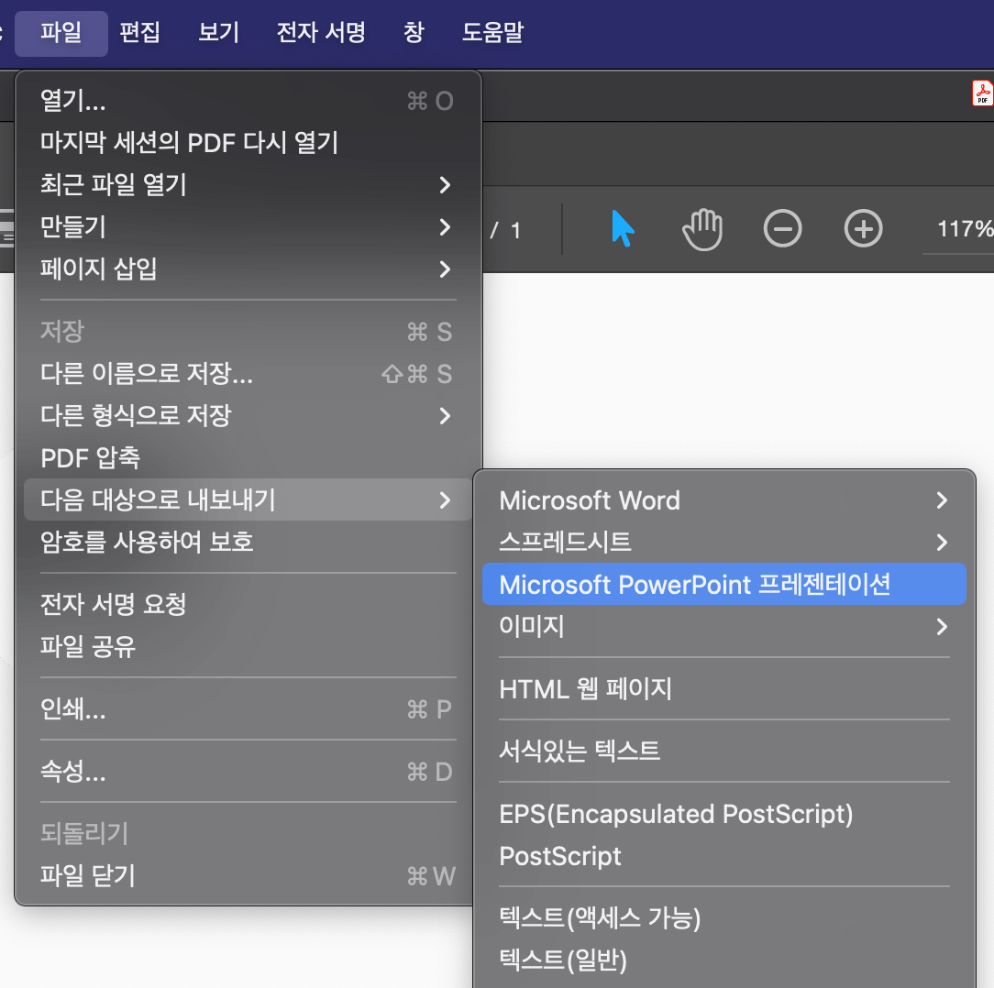Viewport: 994px width, 988px height.
Task: Expand the 스프레드시트 export submenu
Action: [x=723, y=542]
